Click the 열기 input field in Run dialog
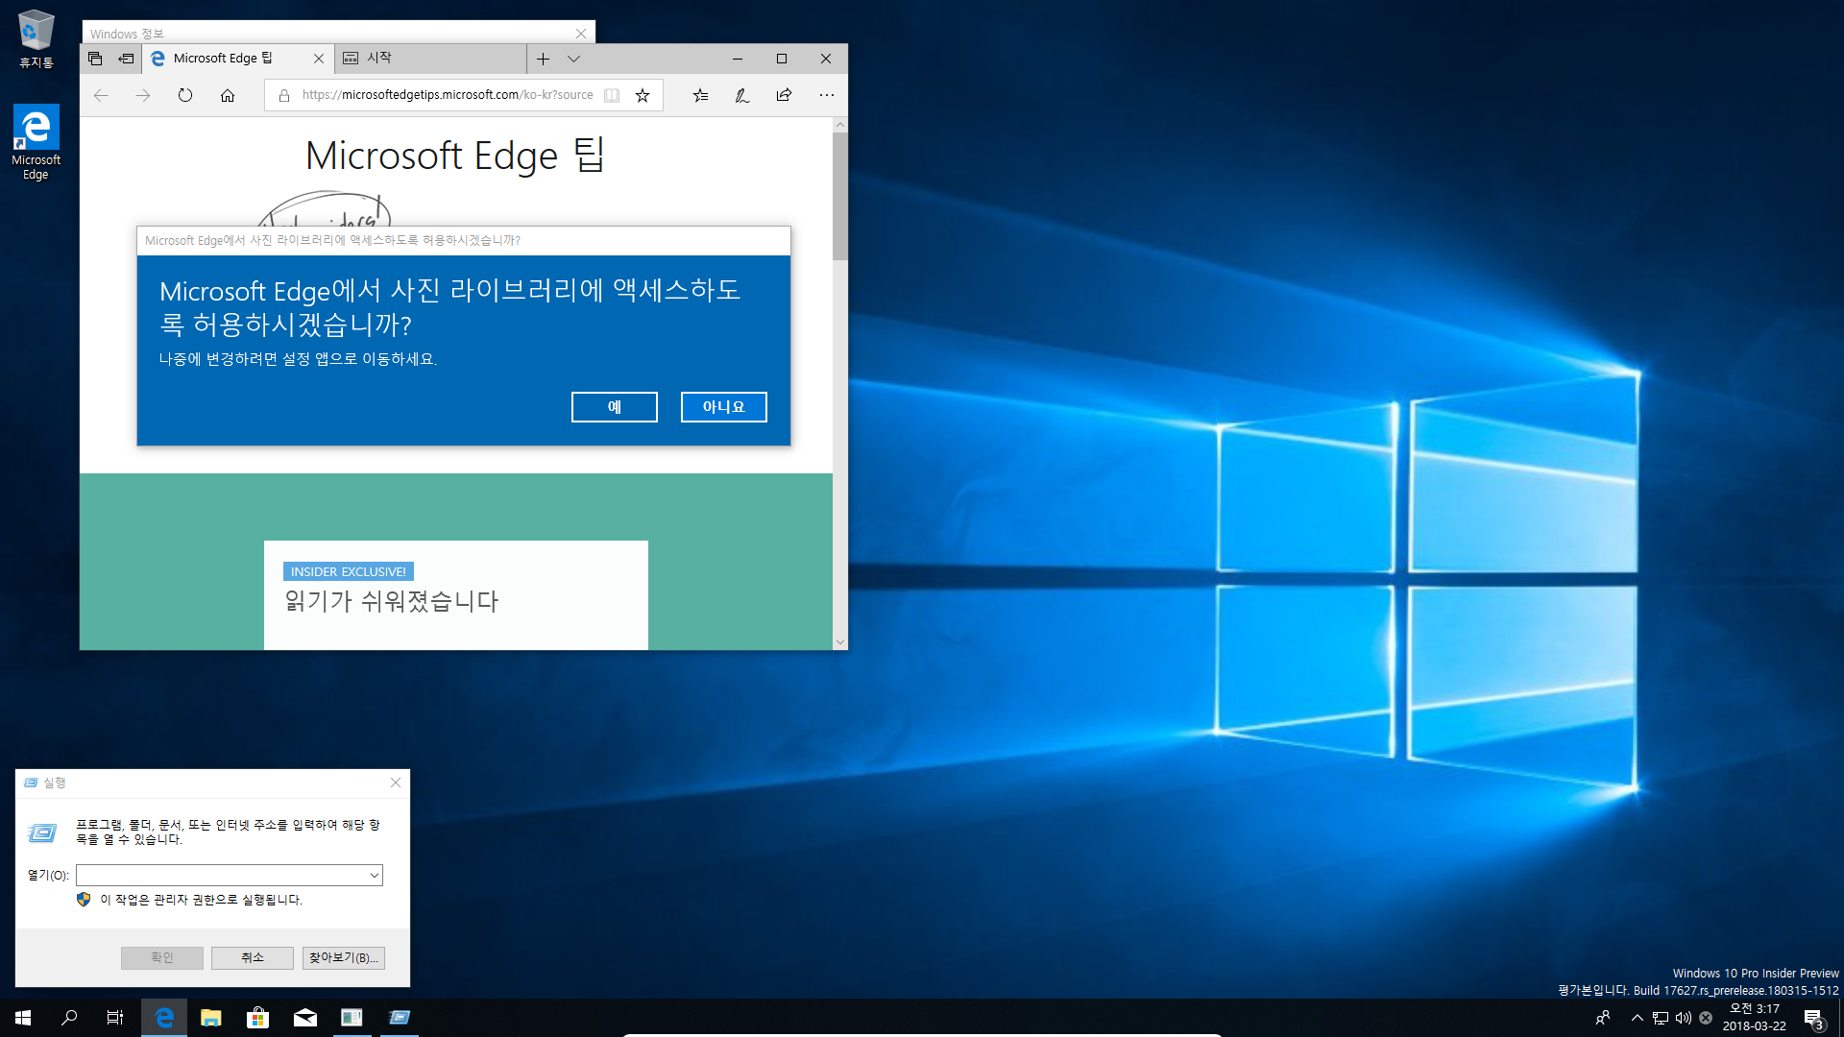The image size is (1844, 1037). tap(221, 875)
